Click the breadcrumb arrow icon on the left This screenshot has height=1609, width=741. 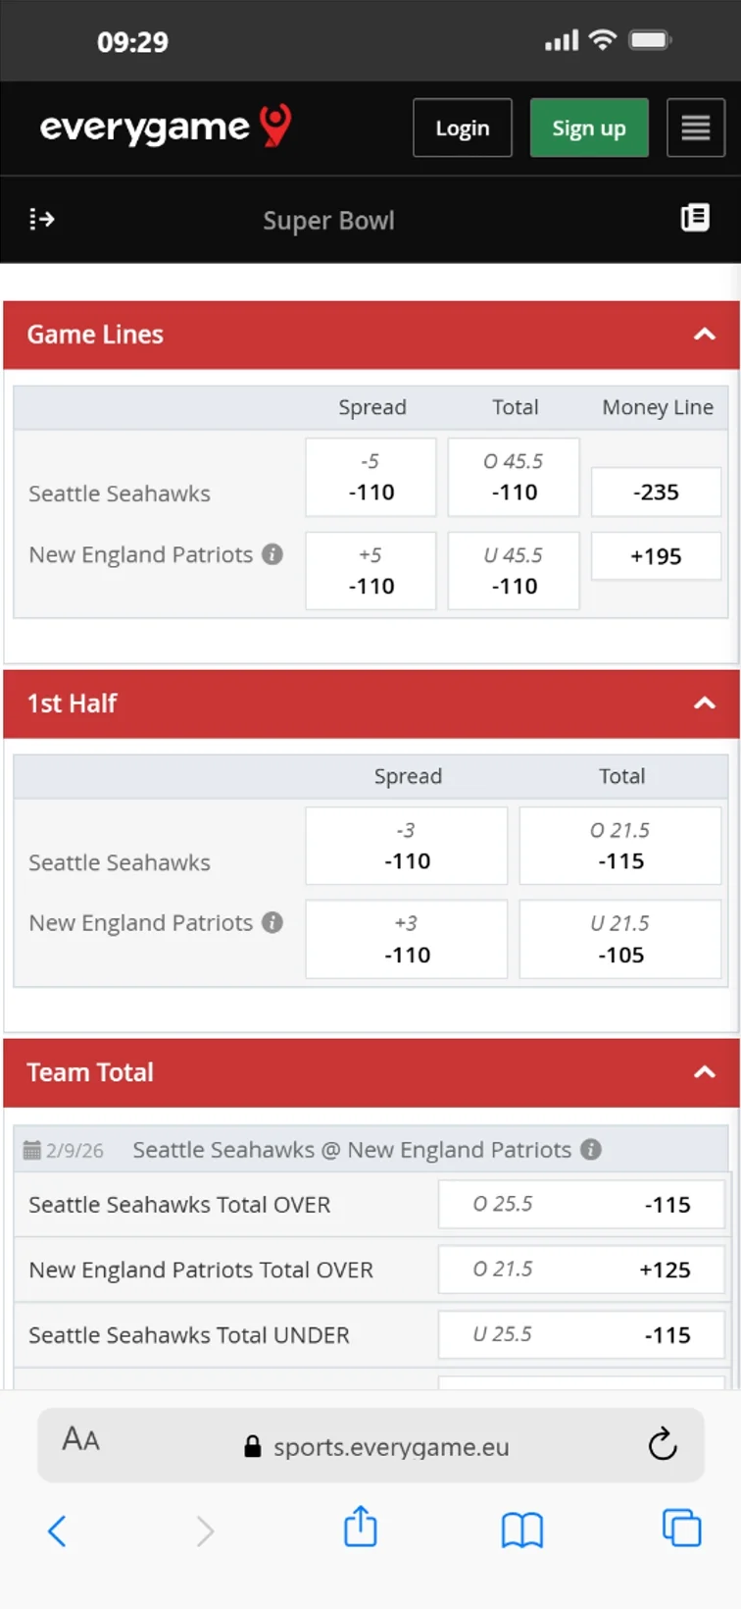41,219
